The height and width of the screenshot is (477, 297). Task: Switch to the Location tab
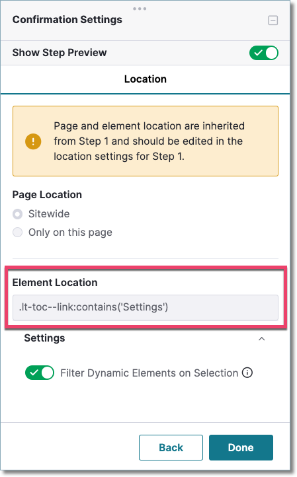(x=146, y=79)
